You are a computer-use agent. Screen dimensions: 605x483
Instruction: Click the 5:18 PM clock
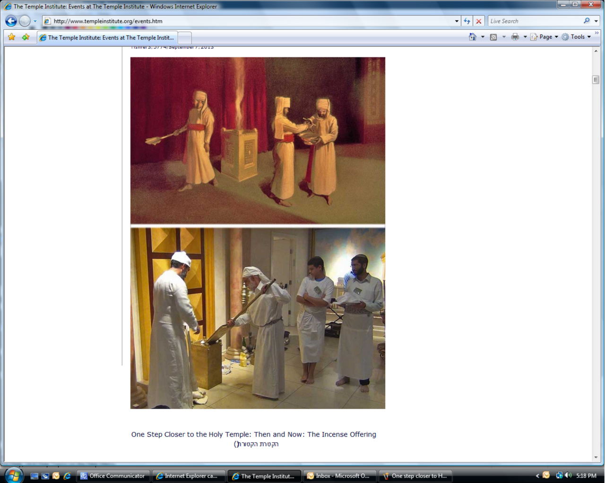coord(586,476)
